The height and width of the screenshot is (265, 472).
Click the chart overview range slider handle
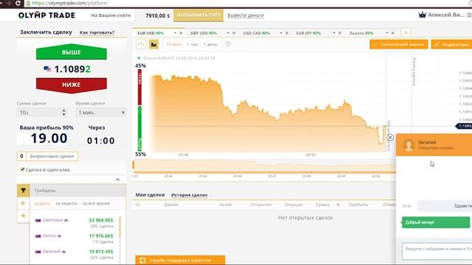point(133,165)
